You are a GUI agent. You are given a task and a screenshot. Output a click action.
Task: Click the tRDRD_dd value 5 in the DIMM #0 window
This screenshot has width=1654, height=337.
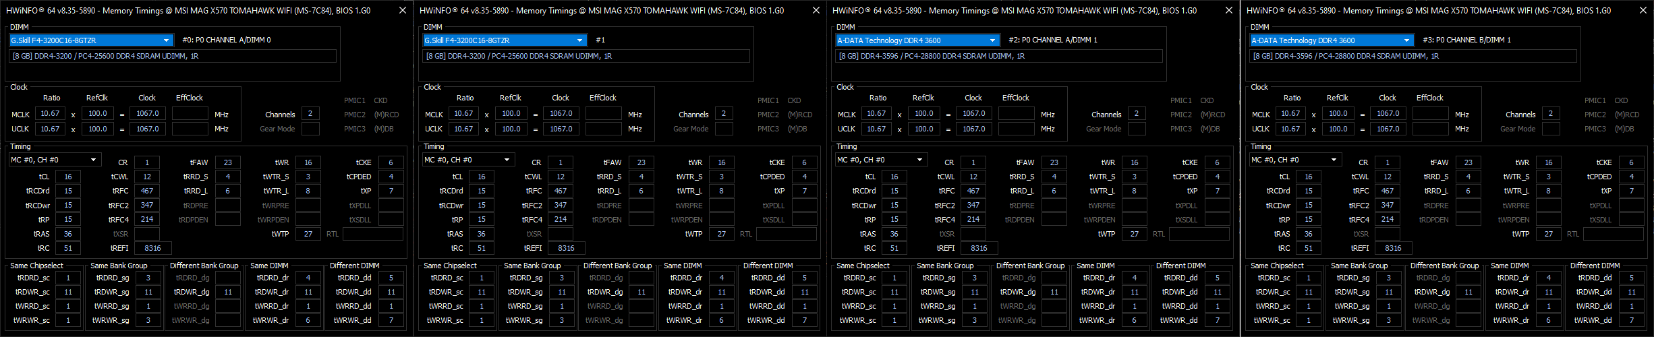pos(391,278)
